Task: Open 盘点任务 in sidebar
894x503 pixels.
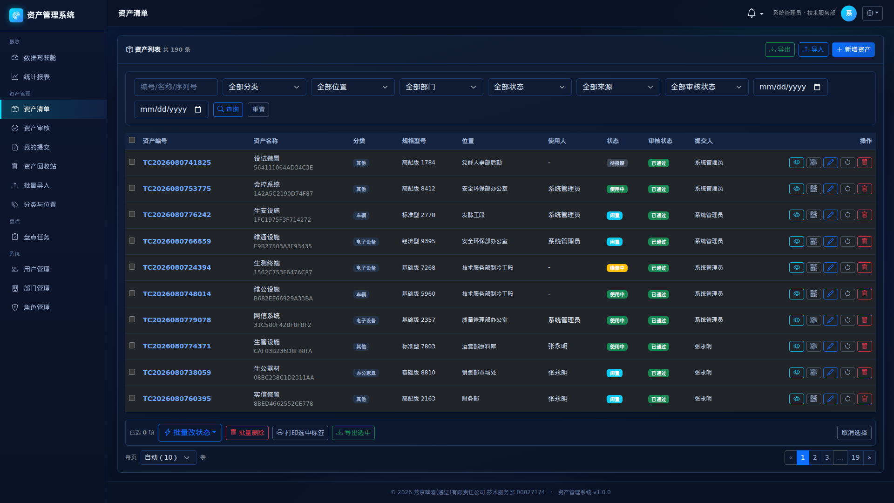Action: click(53, 237)
